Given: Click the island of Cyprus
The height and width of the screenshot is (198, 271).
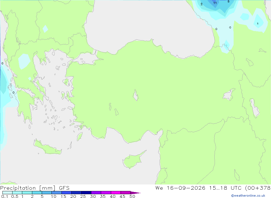Looking at the screenshot, I should click(133, 160).
